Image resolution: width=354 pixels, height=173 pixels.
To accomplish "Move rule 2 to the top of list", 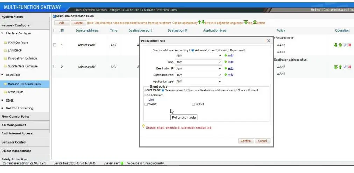I will (x=336, y=67).
